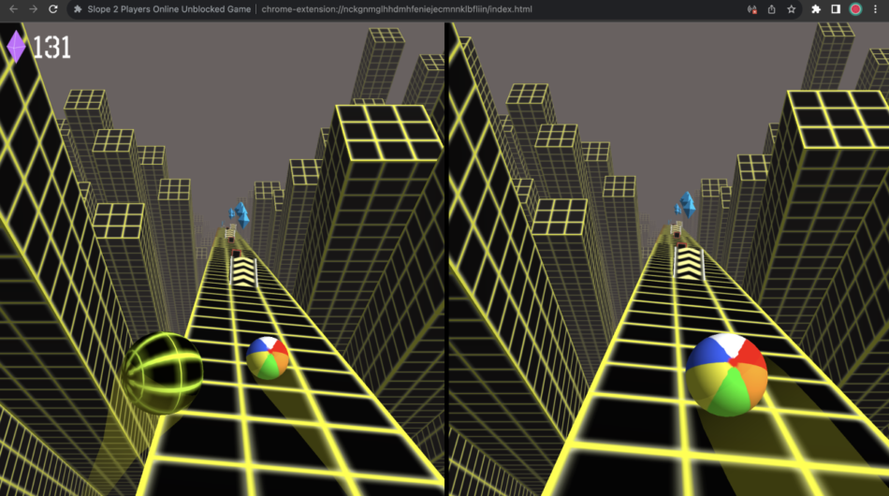889x496 pixels.
Task: Click the small beach ball in left screen
Action: click(x=268, y=357)
